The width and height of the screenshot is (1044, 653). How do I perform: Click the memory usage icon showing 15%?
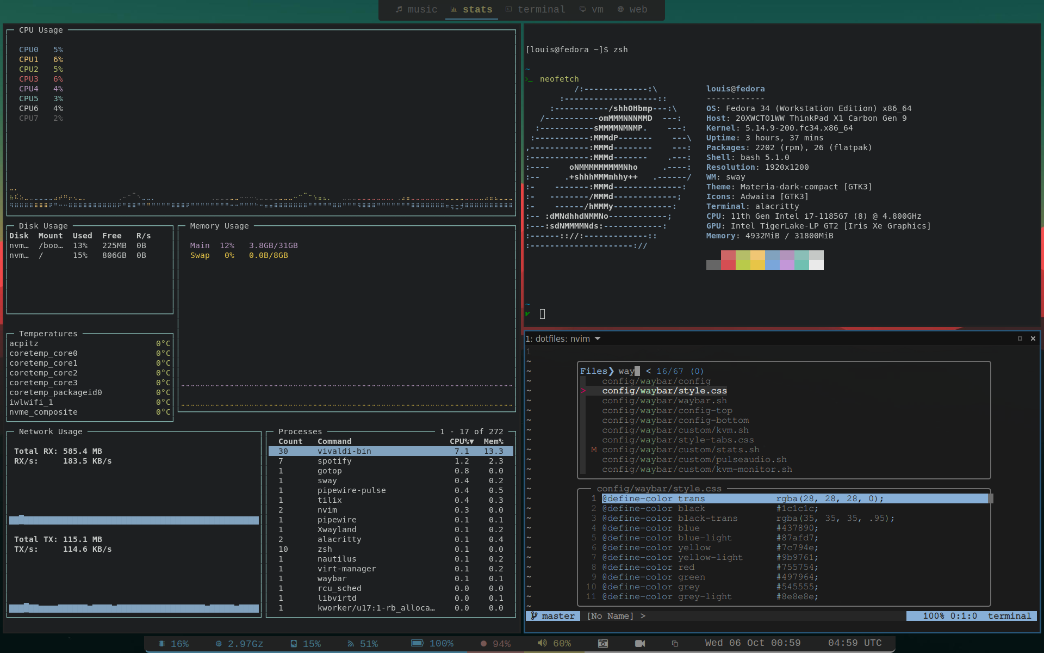tap(294, 643)
